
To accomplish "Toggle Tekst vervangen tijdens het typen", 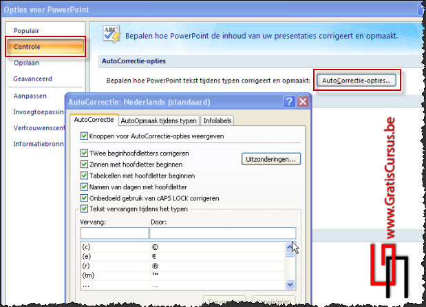I will pos(84,209).
